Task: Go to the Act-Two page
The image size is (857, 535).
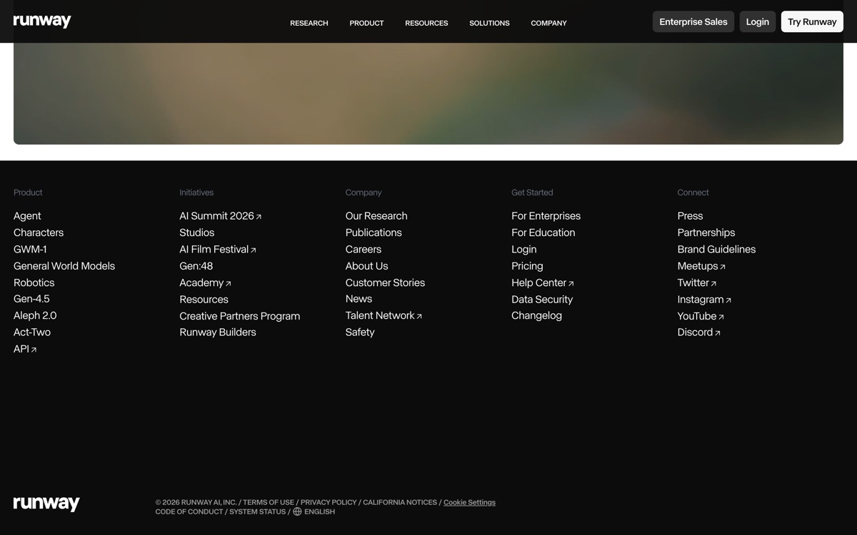Action: tap(32, 332)
